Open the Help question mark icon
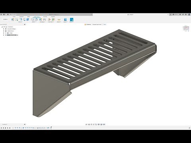The height and width of the screenshot is (143, 191). click(186, 14)
